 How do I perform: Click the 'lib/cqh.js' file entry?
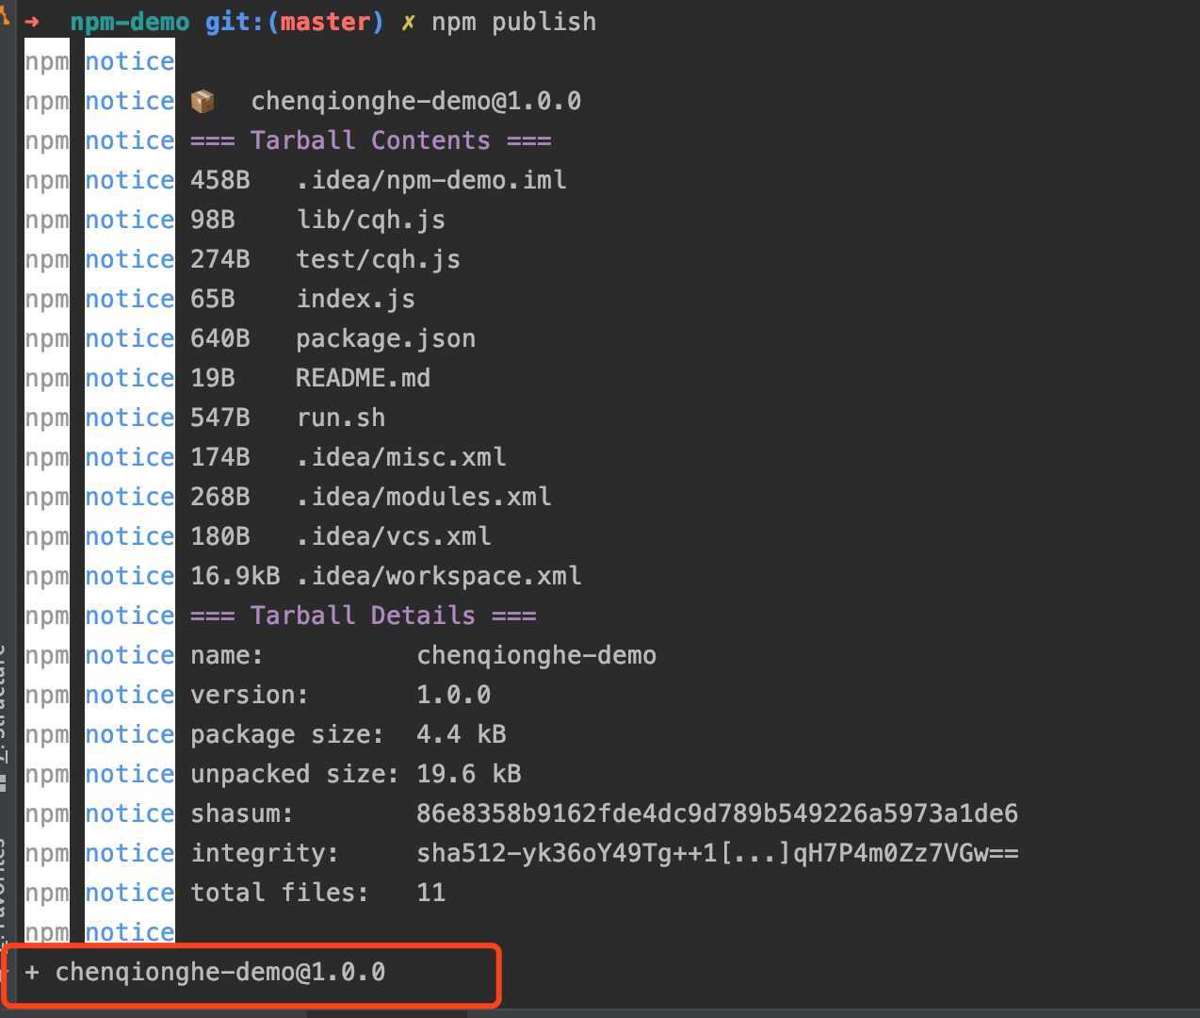click(370, 220)
